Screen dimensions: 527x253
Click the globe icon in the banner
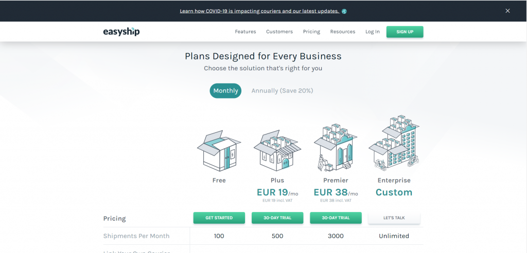click(344, 11)
